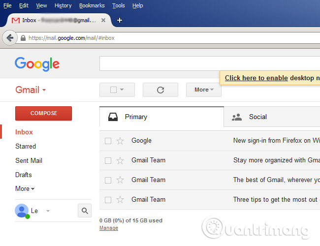Open the More actions dropdown in toolbar

pos(204,90)
